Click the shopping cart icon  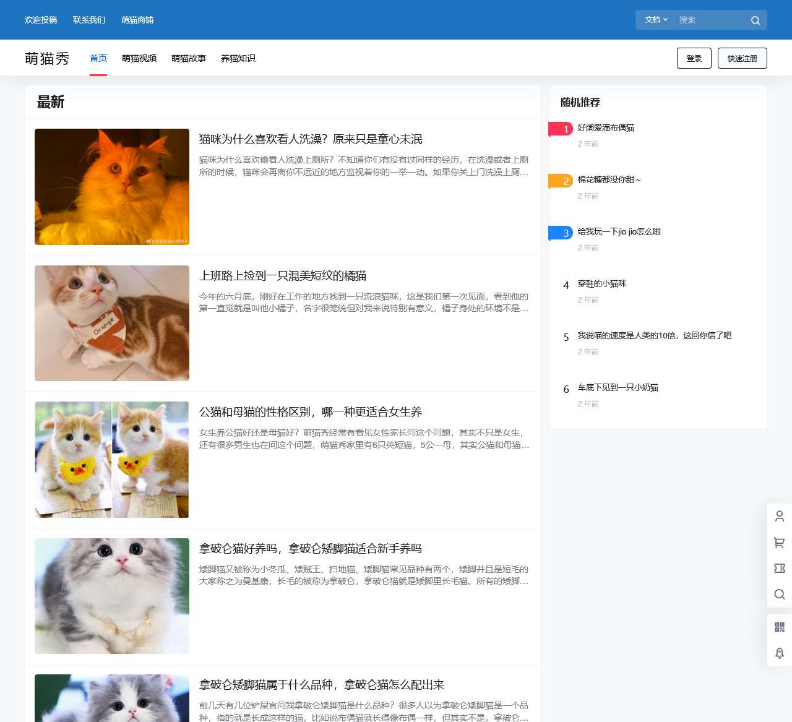pyautogui.click(x=779, y=542)
